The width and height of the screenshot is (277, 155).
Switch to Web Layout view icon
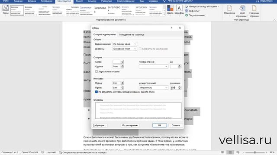238,152
